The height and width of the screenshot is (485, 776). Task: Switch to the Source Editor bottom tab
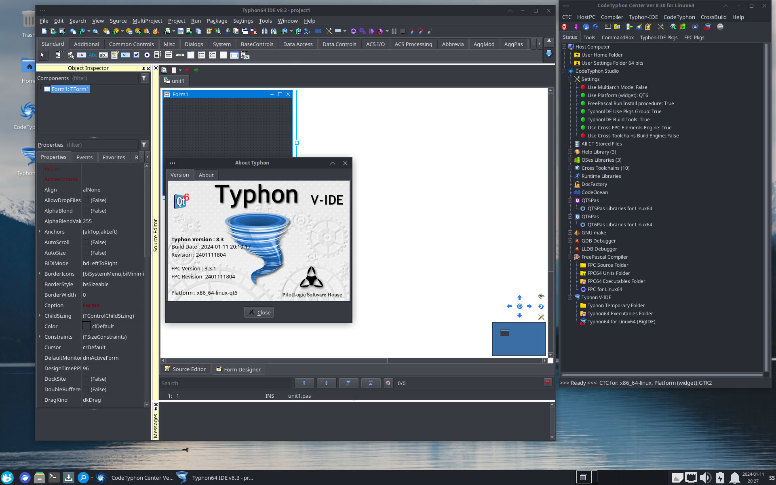(185, 369)
